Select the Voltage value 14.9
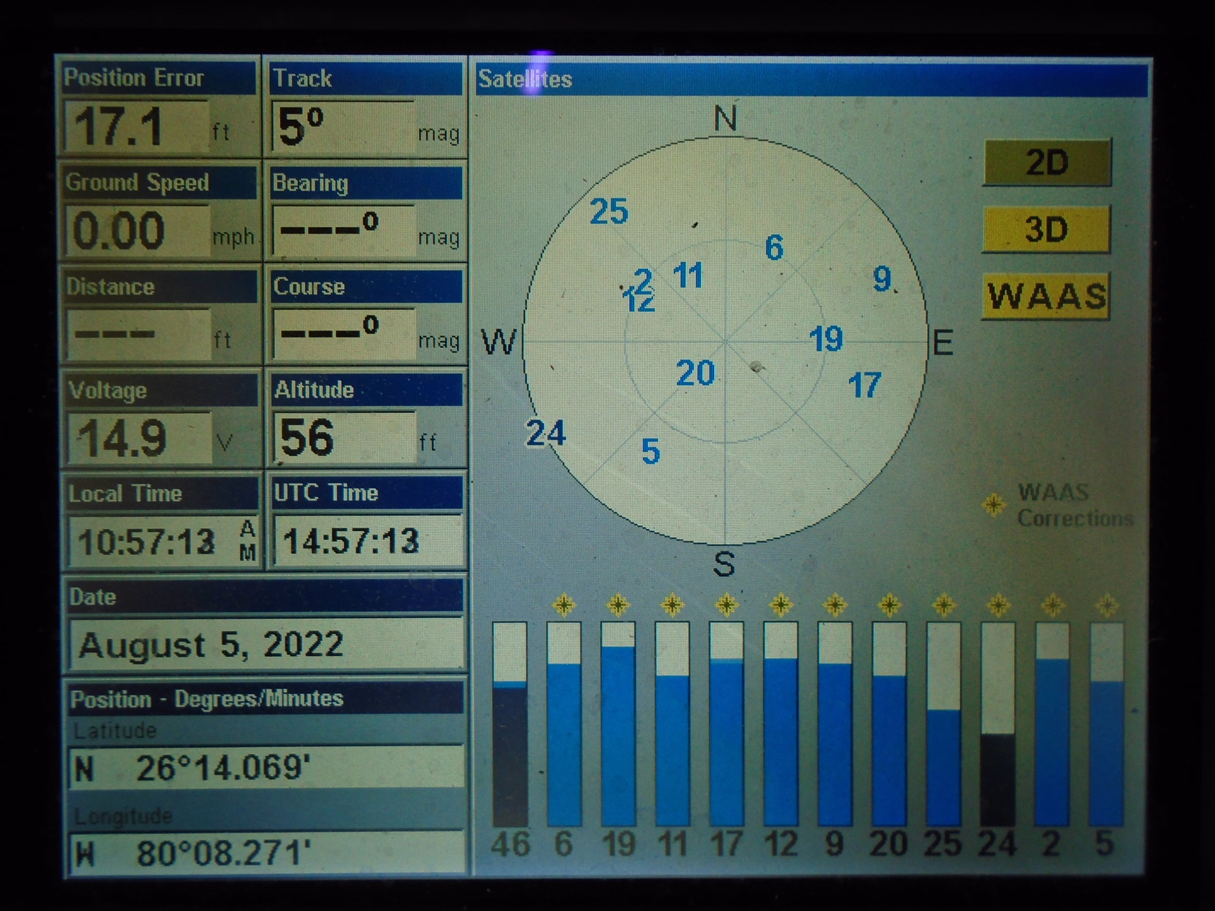This screenshot has width=1215, height=911. click(140, 438)
